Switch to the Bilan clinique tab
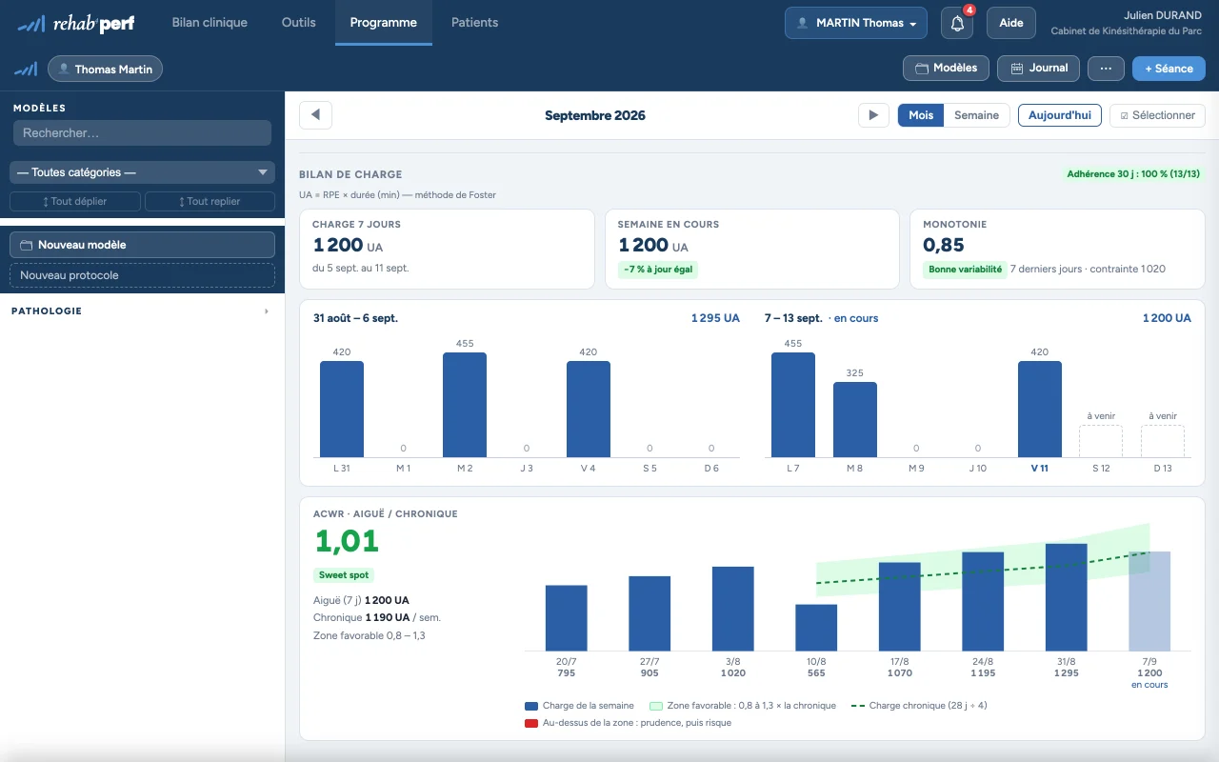Screen dimensions: 1219x762 (x=210, y=23)
